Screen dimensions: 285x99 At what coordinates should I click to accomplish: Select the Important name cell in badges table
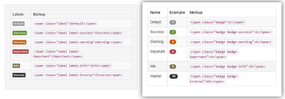point(157,51)
